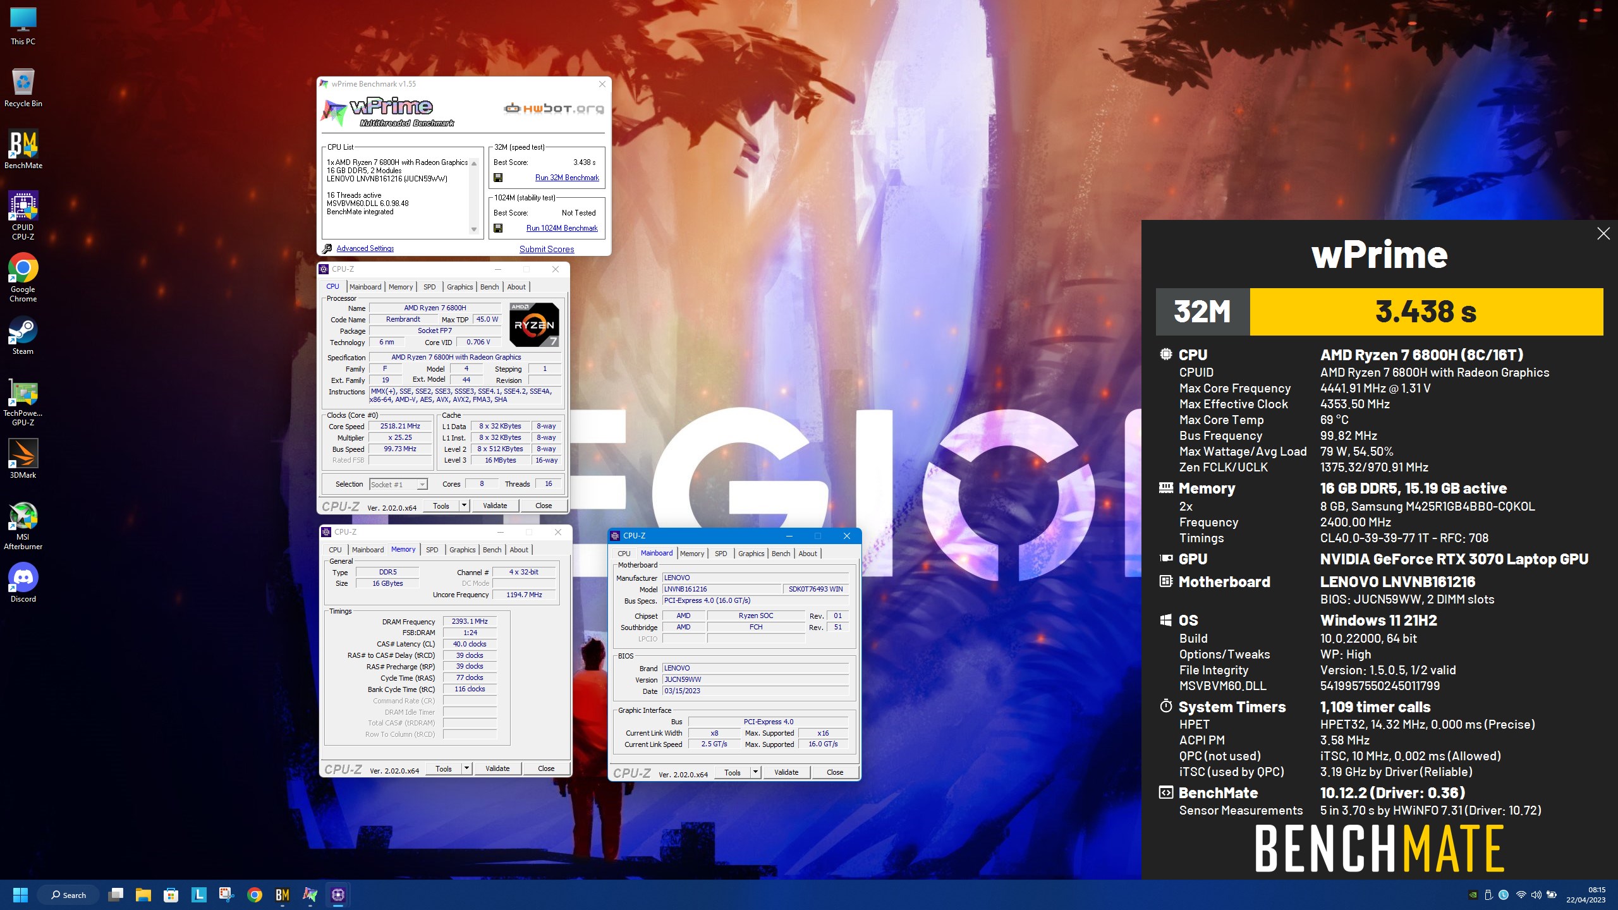Open Steam desktop shortcut
The width and height of the screenshot is (1618, 910).
click(x=23, y=336)
